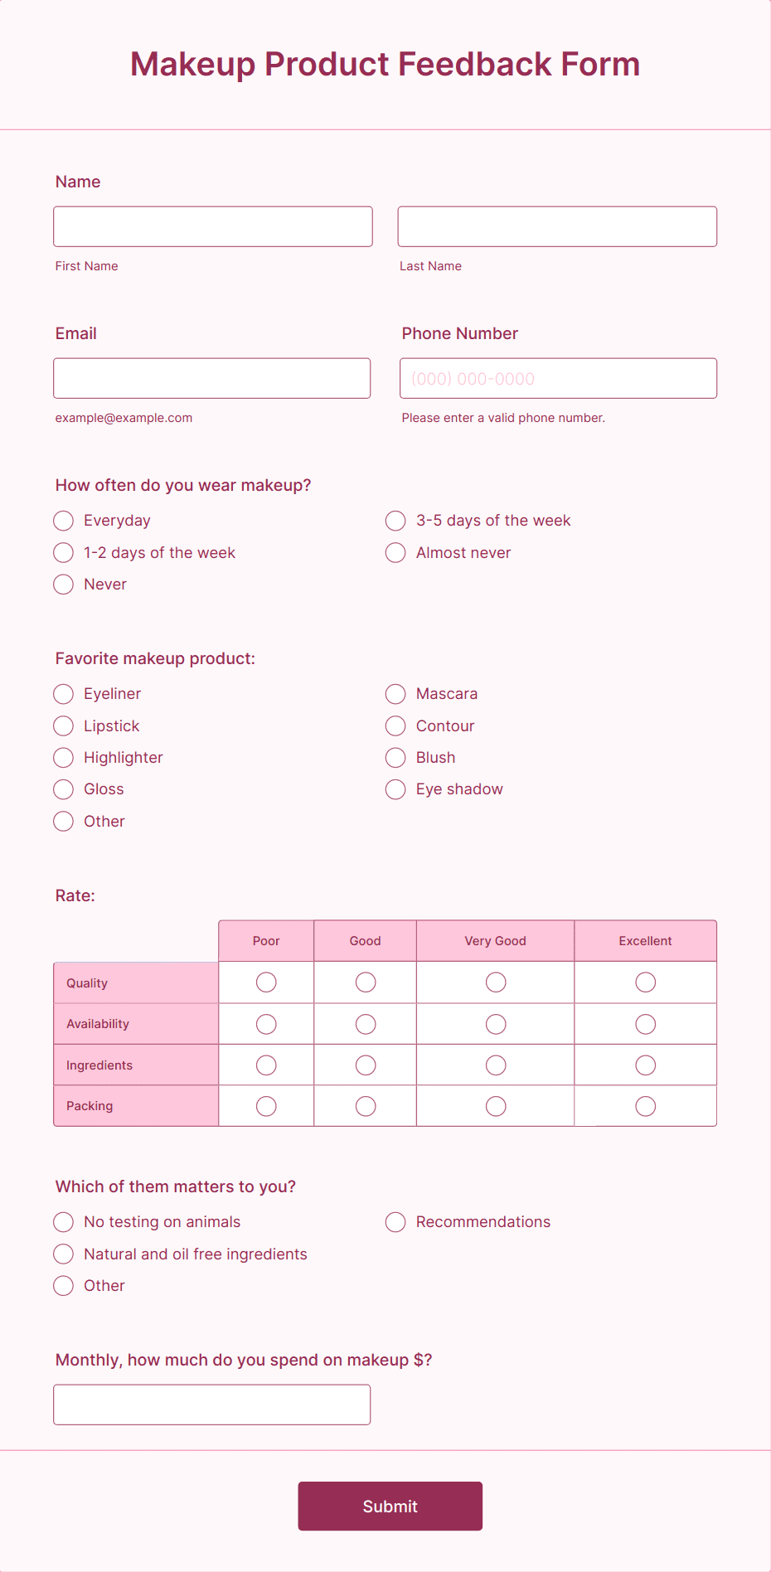Focus the Last Name text box
Image resolution: width=771 pixels, height=1572 pixels.
click(557, 226)
